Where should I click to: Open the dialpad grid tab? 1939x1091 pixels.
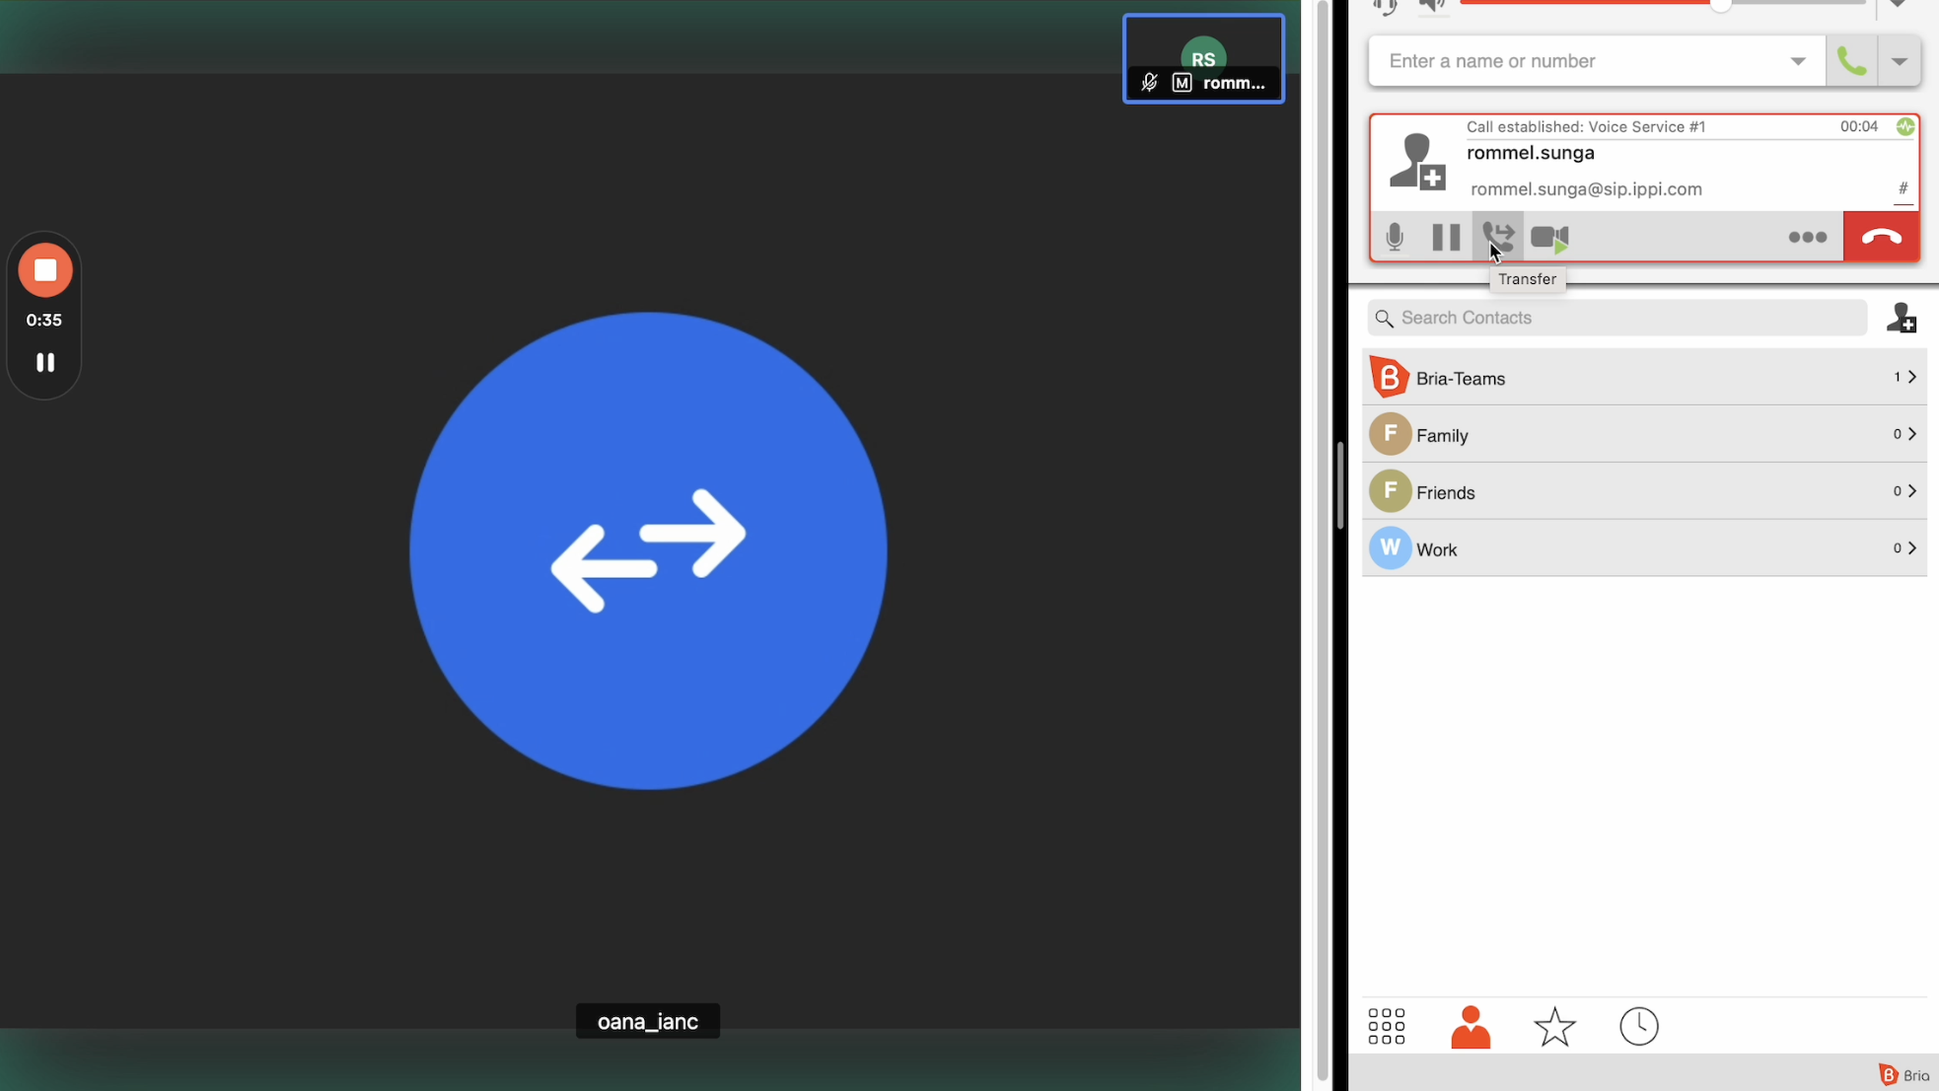1387,1026
